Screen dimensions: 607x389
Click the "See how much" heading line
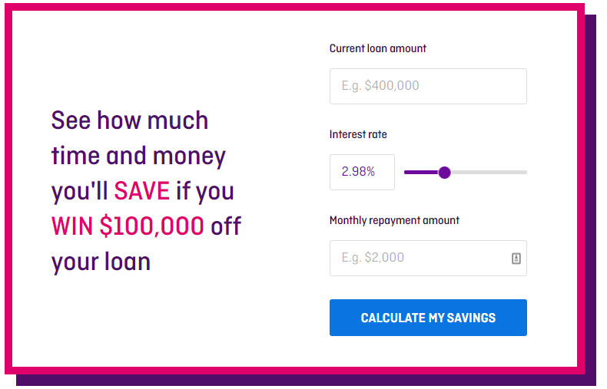coord(130,120)
